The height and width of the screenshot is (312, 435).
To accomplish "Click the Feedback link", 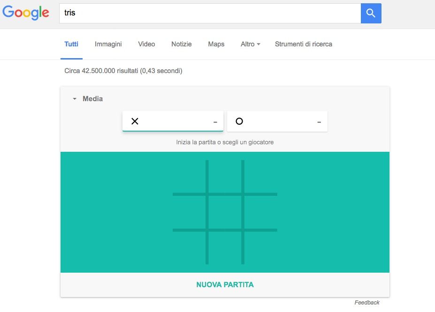I will (x=366, y=303).
